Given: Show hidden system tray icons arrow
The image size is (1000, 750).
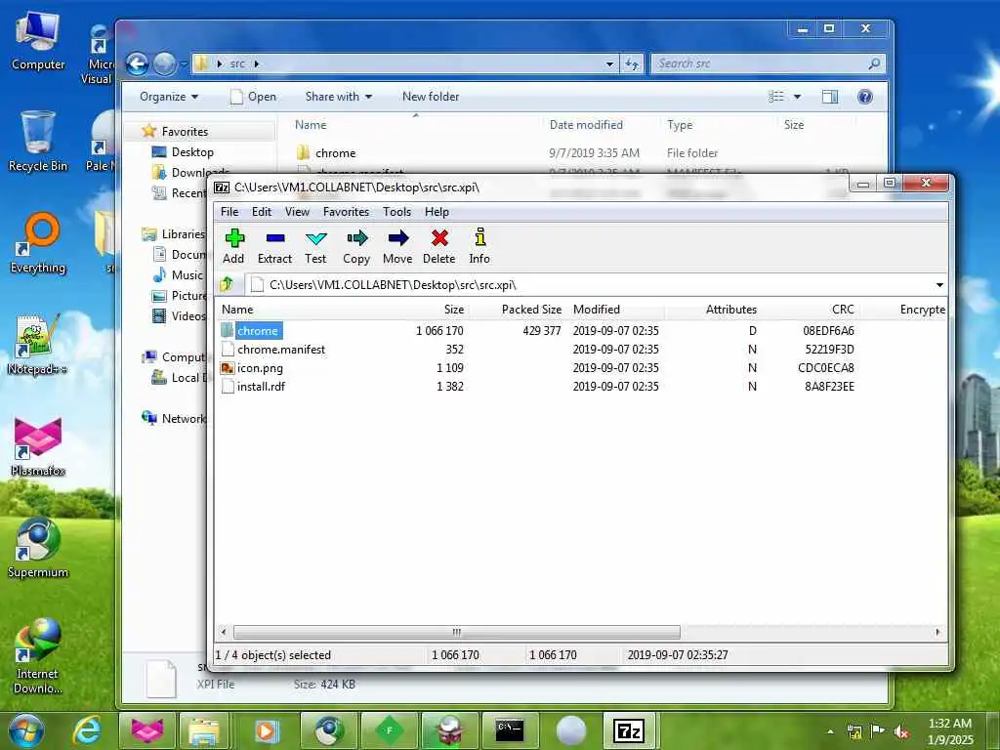Looking at the screenshot, I should tap(830, 731).
